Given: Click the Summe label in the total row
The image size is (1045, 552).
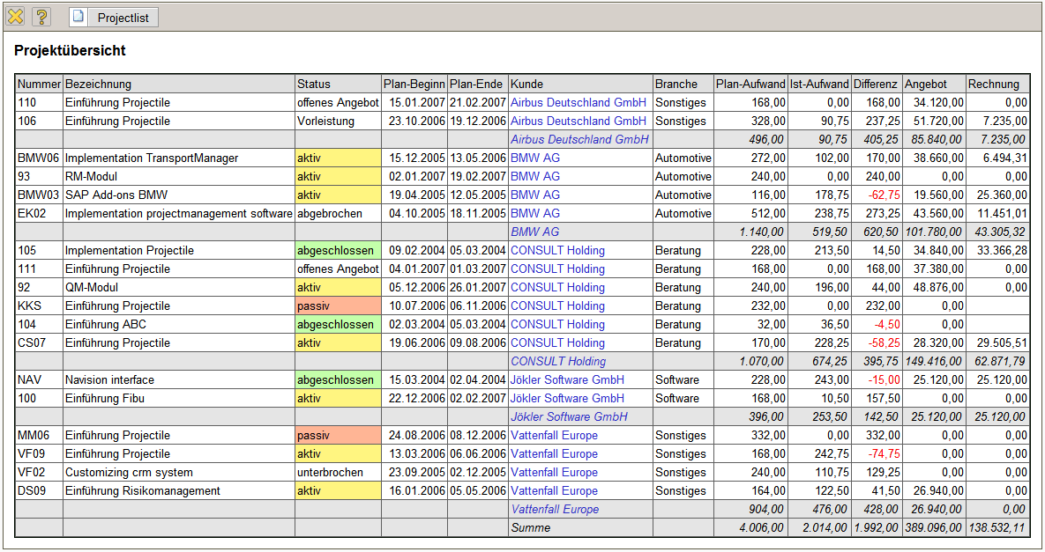Looking at the screenshot, I should [x=530, y=528].
